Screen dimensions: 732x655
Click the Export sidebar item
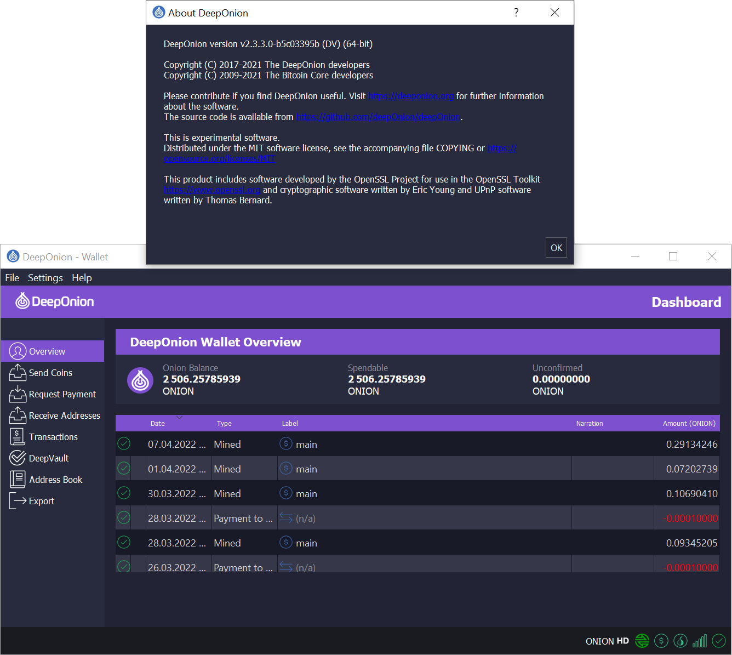coord(53,501)
